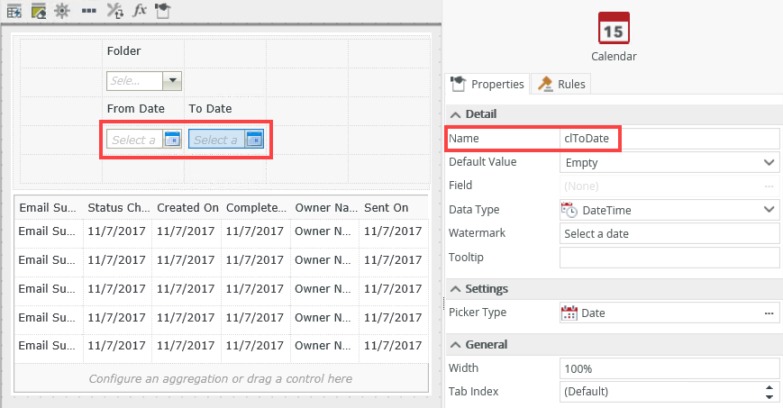
Task: Switch to the Rules tab
Action: (x=561, y=84)
